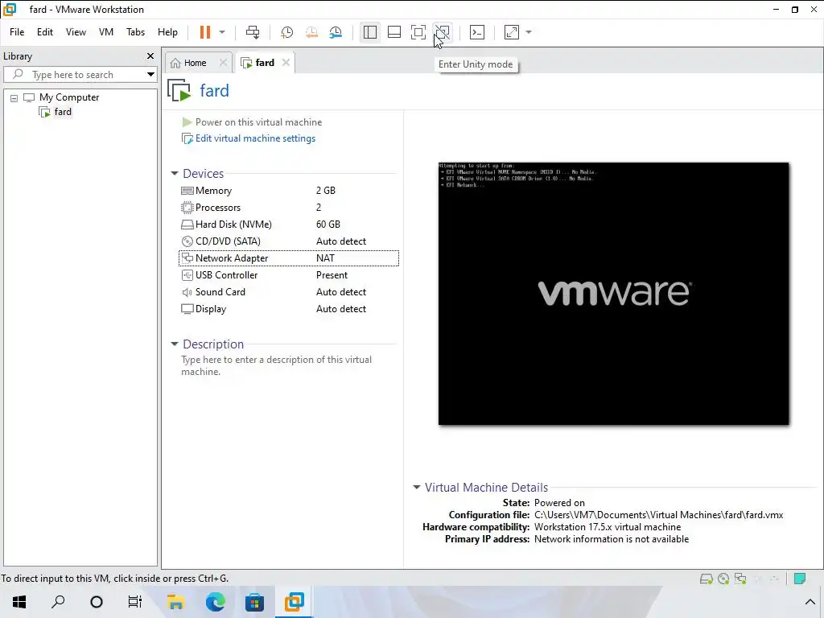The height and width of the screenshot is (618, 824).
Task: Select the Sound Card device row
Action: click(289, 292)
